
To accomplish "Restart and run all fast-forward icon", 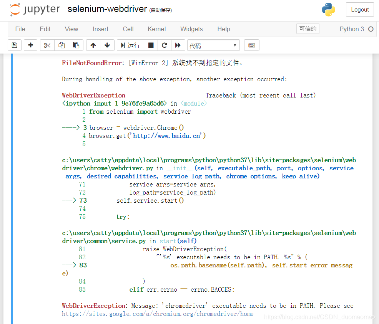I will click(178, 45).
